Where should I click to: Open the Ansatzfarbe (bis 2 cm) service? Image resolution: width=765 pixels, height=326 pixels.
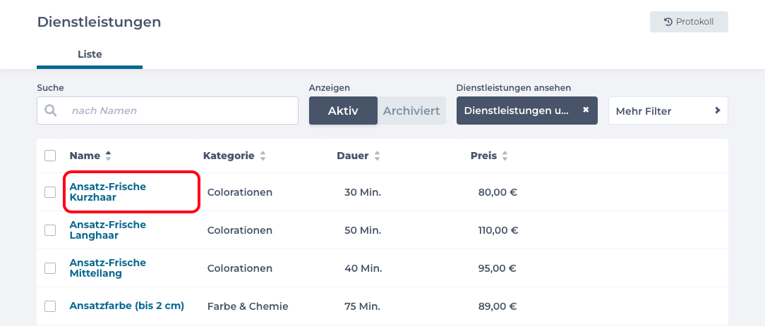127,306
